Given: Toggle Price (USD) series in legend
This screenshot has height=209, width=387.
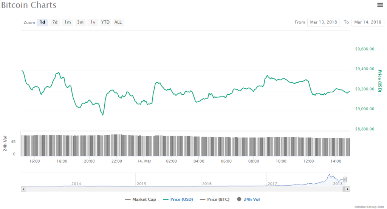Looking at the screenshot, I should [x=178, y=199].
